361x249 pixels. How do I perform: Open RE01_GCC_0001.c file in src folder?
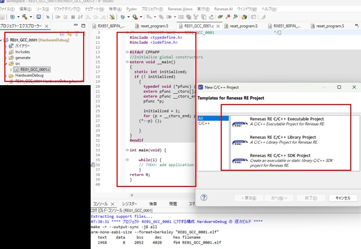pos(34,70)
